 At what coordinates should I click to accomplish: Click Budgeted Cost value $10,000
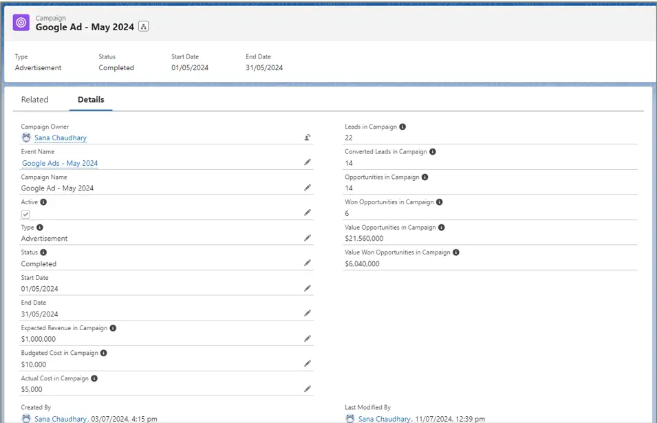click(x=34, y=365)
